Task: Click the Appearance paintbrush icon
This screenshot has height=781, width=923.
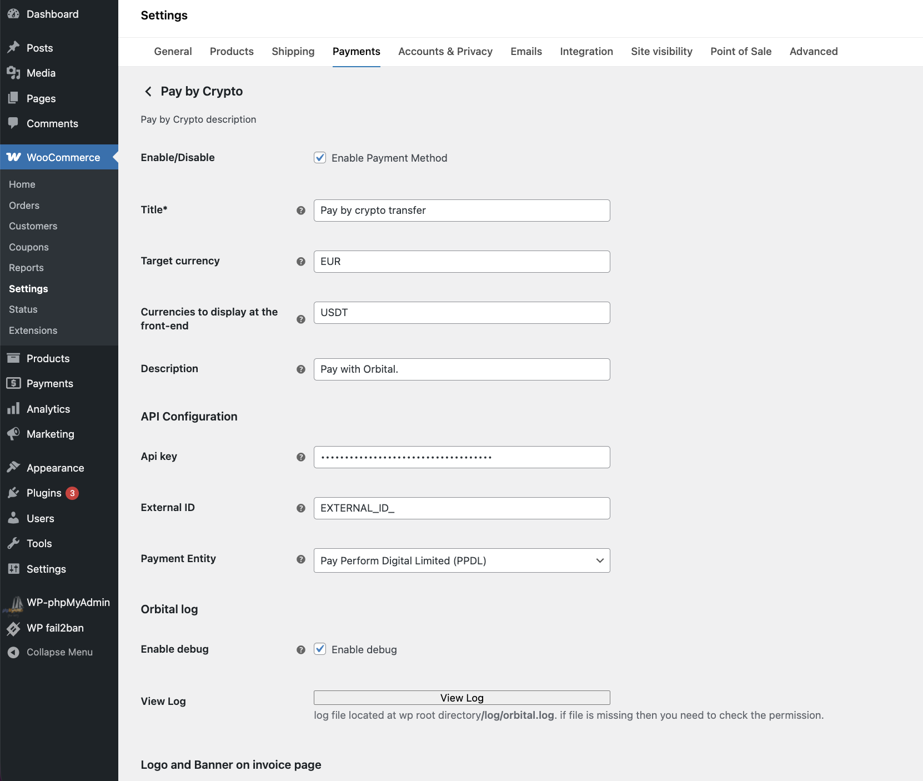Action: (13, 468)
